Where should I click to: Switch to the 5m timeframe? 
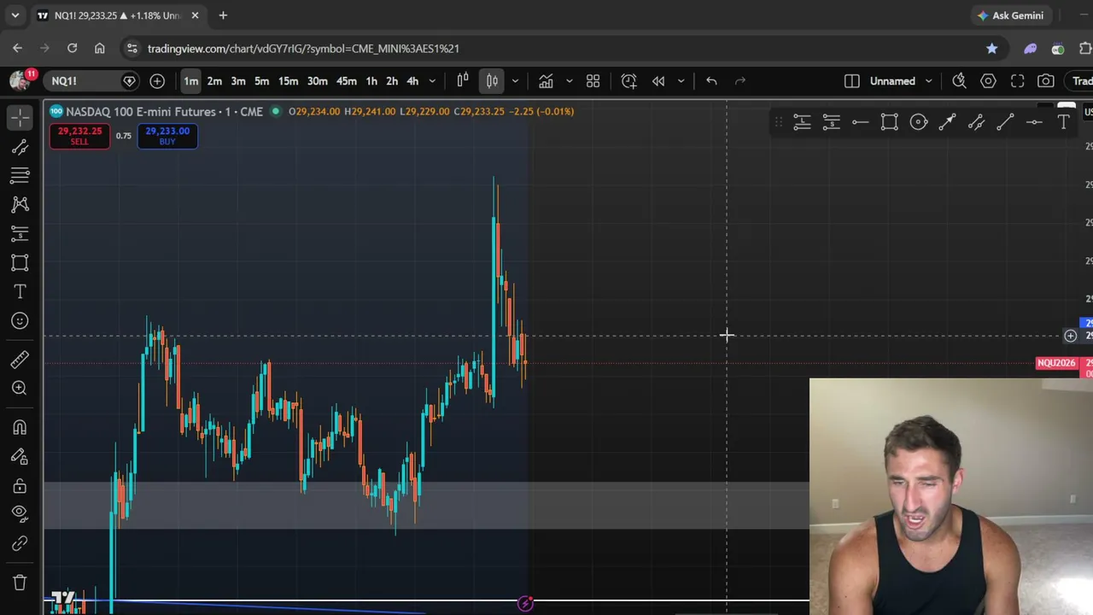(262, 81)
